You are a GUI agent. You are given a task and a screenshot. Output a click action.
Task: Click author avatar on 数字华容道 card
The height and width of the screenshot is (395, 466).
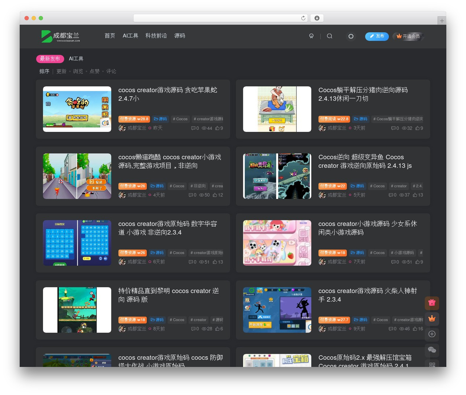click(x=122, y=262)
